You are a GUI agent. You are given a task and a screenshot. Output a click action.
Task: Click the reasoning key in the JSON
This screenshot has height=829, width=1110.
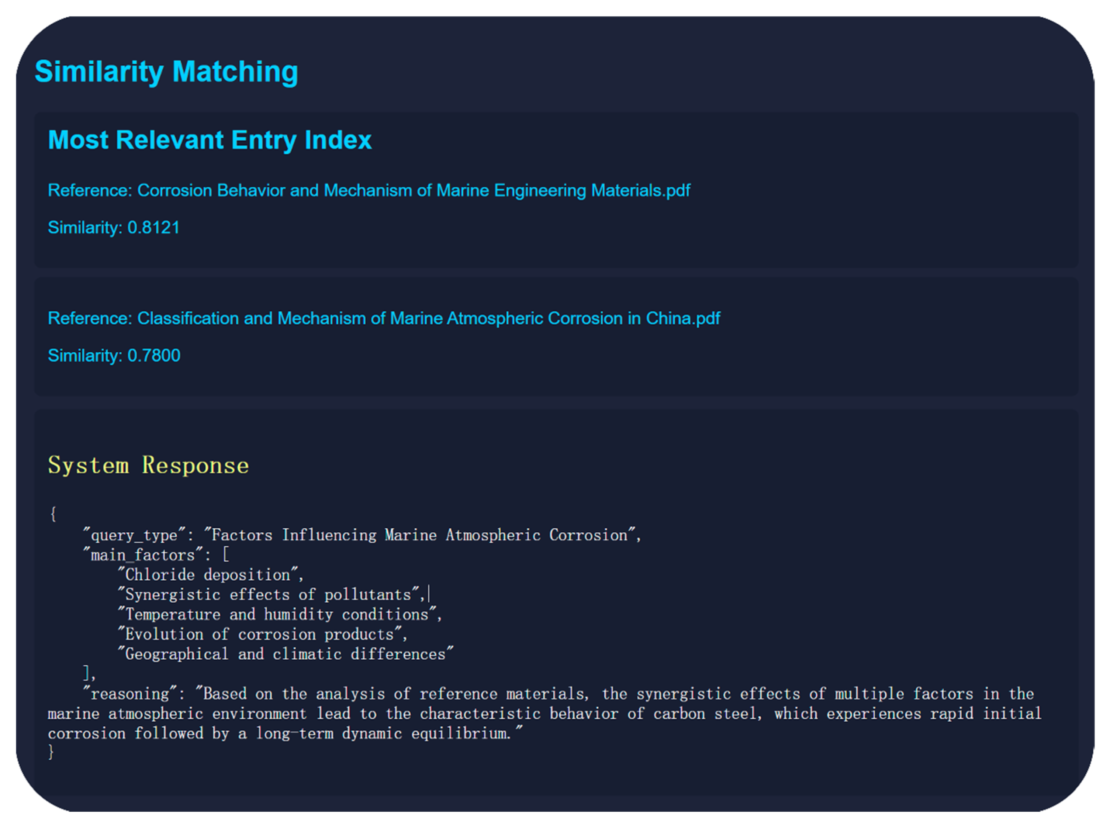pyautogui.click(x=131, y=694)
